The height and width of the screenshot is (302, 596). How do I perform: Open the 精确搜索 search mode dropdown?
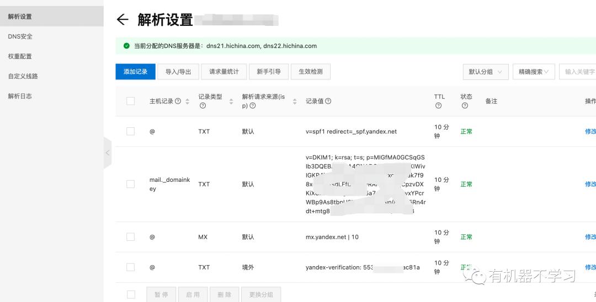pyautogui.click(x=534, y=72)
